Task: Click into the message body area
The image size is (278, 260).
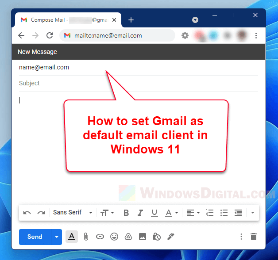Action: point(139,147)
